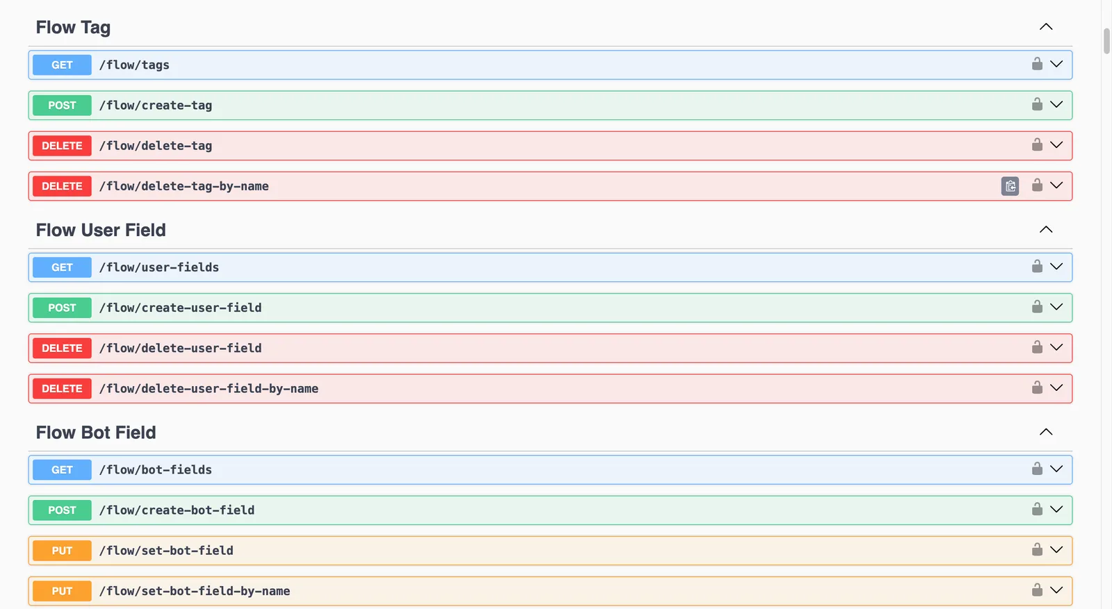
Task: Click the DELETE badge for /flow/delete-user-field-by-name
Action: pos(62,388)
